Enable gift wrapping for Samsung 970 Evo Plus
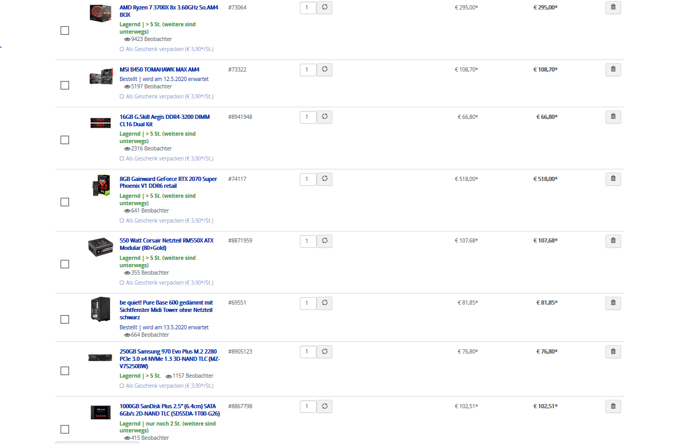The height and width of the screenshot is (444, 695). point(167,386)
